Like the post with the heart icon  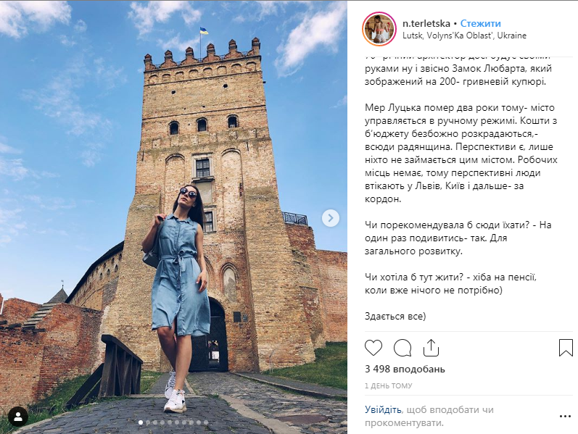[373, 348]
